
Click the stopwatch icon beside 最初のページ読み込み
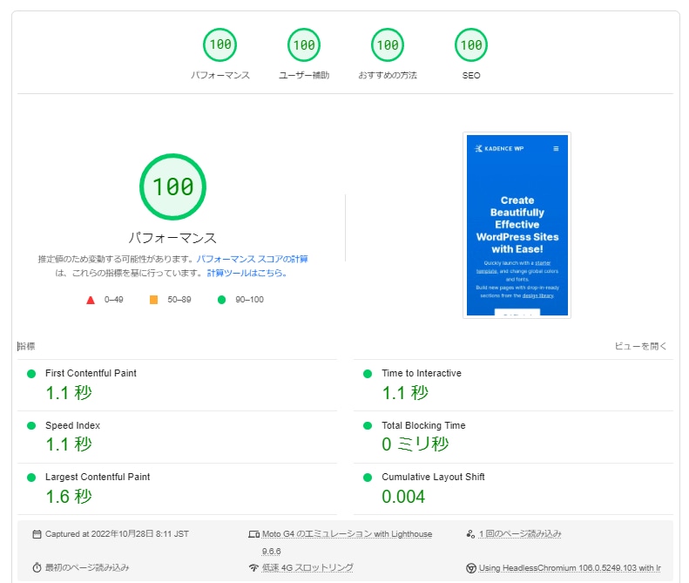(37, 567)
